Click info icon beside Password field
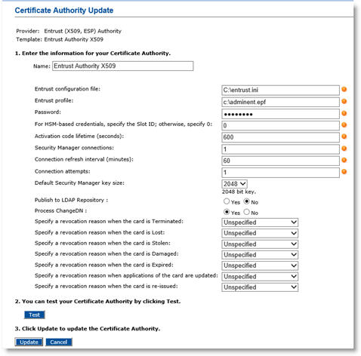Viewport: 361px width, 356px height. [x=344, y=113]
